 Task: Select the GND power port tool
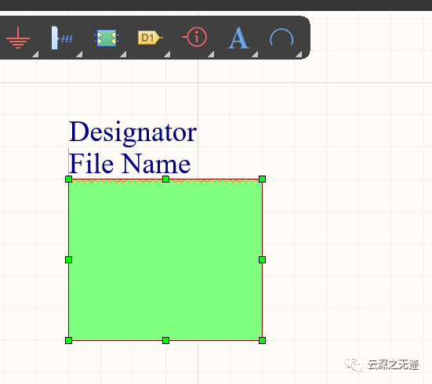pyautogui.click(x=18, y=38)
